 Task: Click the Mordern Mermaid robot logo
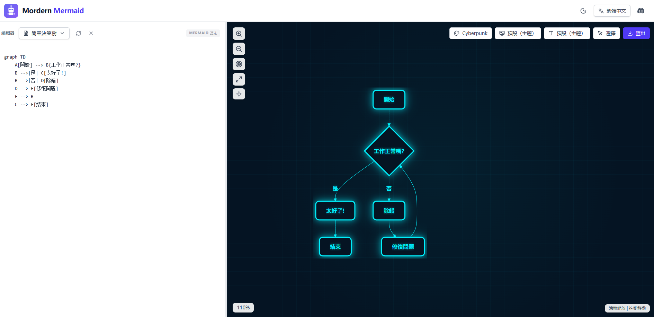(11, 11)
